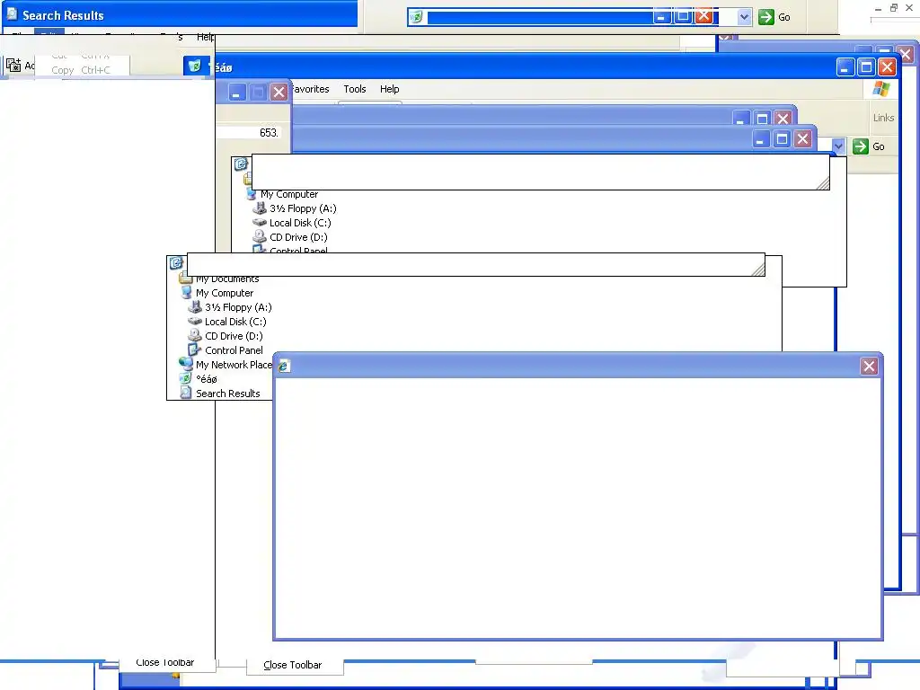Click the floppy drive icon in the front folder list
Screen dimensions: 920x690
tap(195, 307)
